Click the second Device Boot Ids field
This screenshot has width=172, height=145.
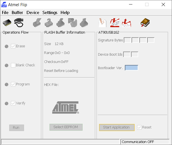(135, 54)
